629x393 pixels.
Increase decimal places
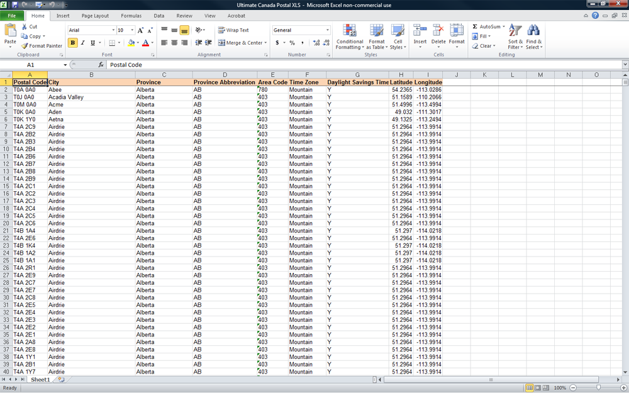pyautogui.click(x=316, y=43)
